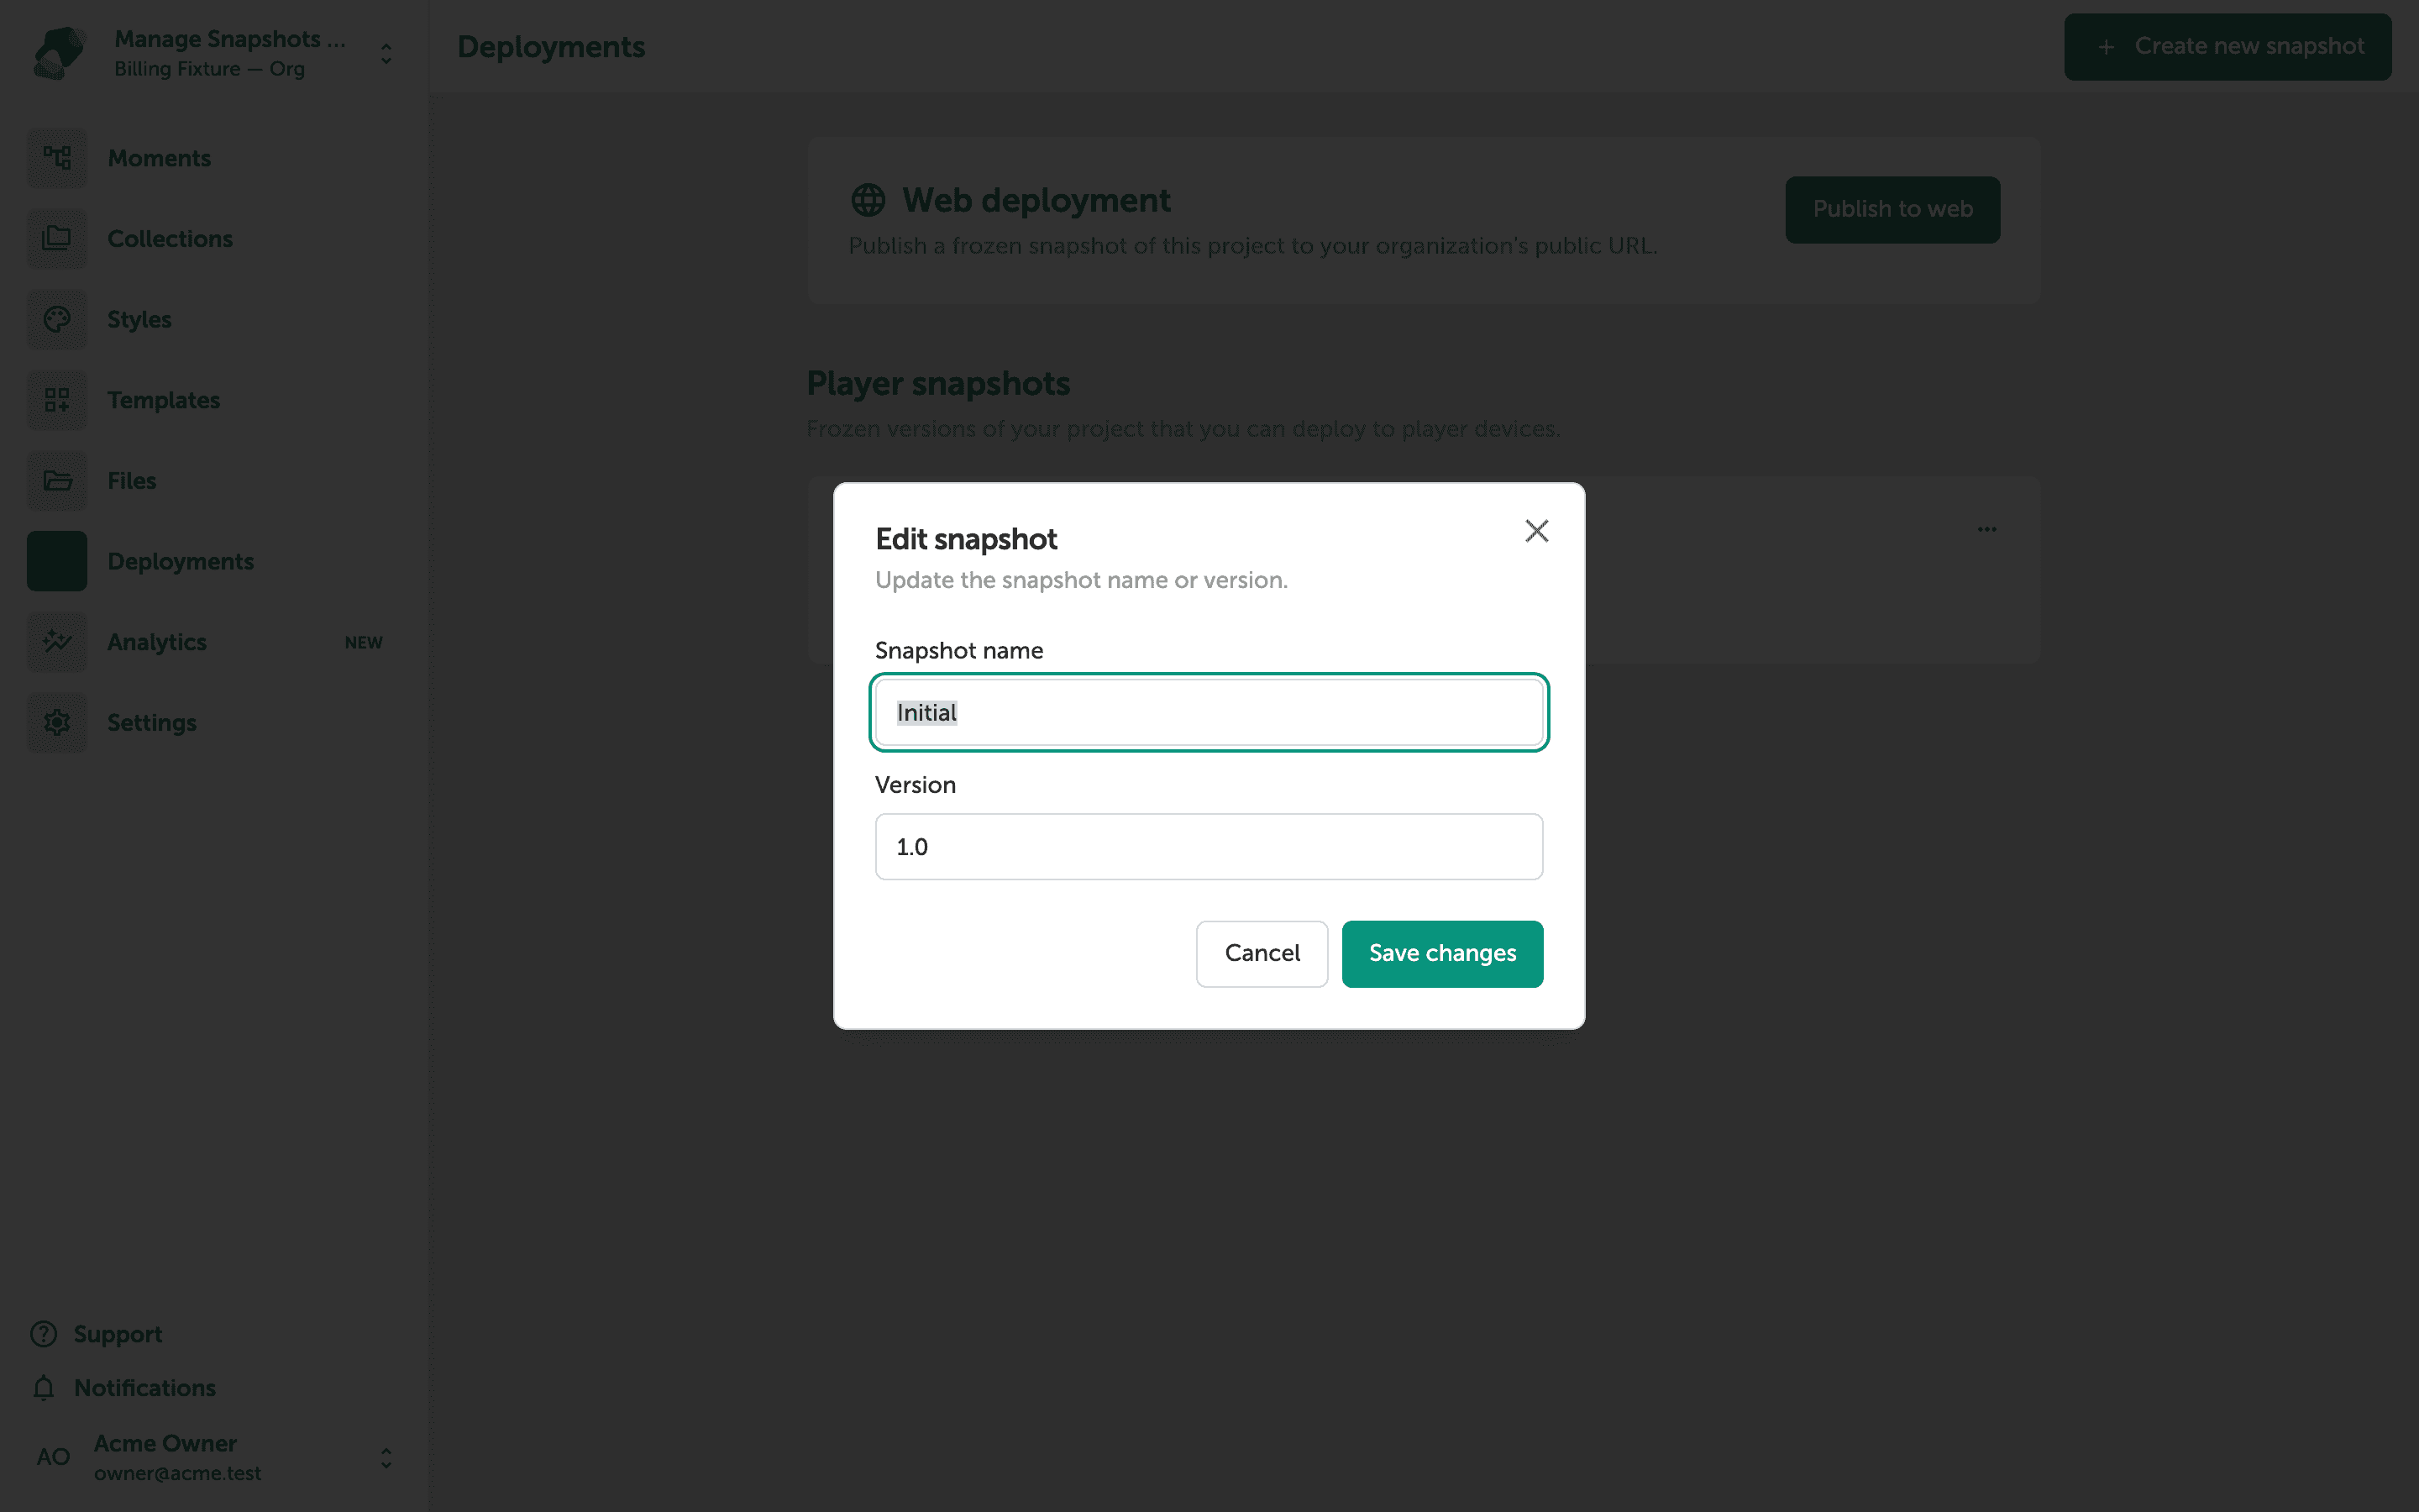
Task: Open the Collections icon in sidebar
Action: tap(57, 239)
